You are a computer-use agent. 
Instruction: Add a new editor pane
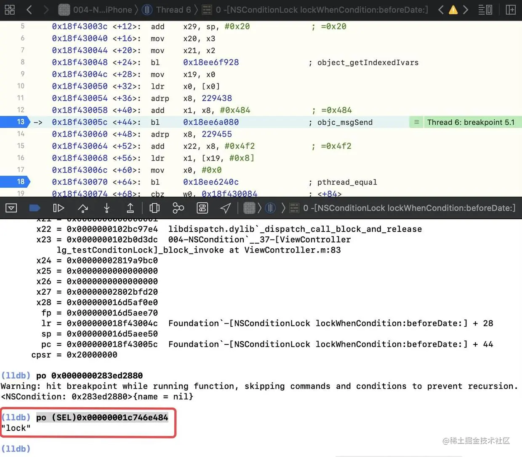tap(511, 9)
